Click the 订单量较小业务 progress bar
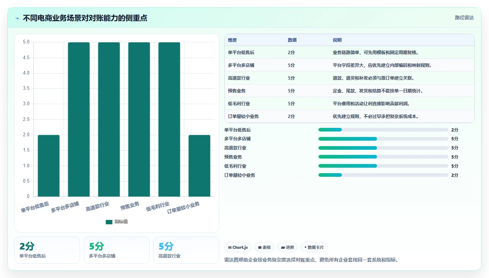 (x=383, y=175)
